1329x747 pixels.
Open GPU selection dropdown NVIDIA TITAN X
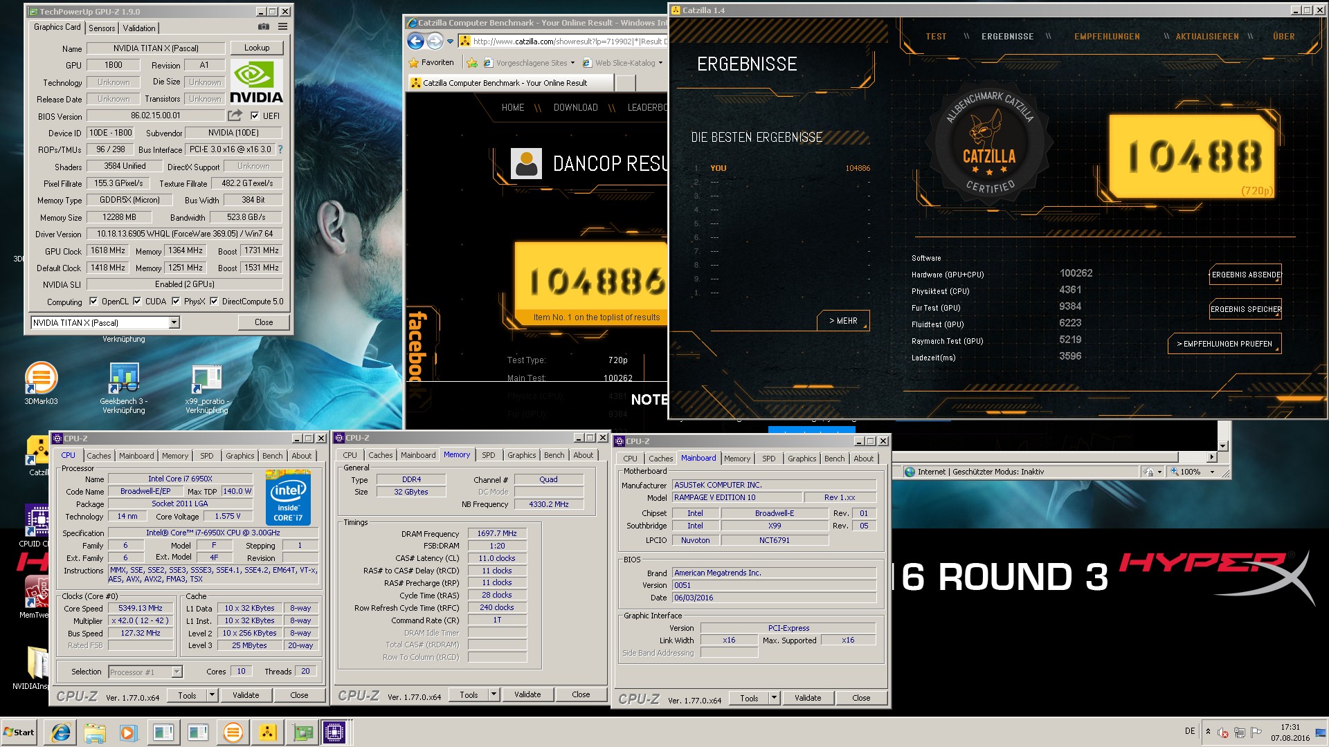pyautogui.click(x=174, y=322)
